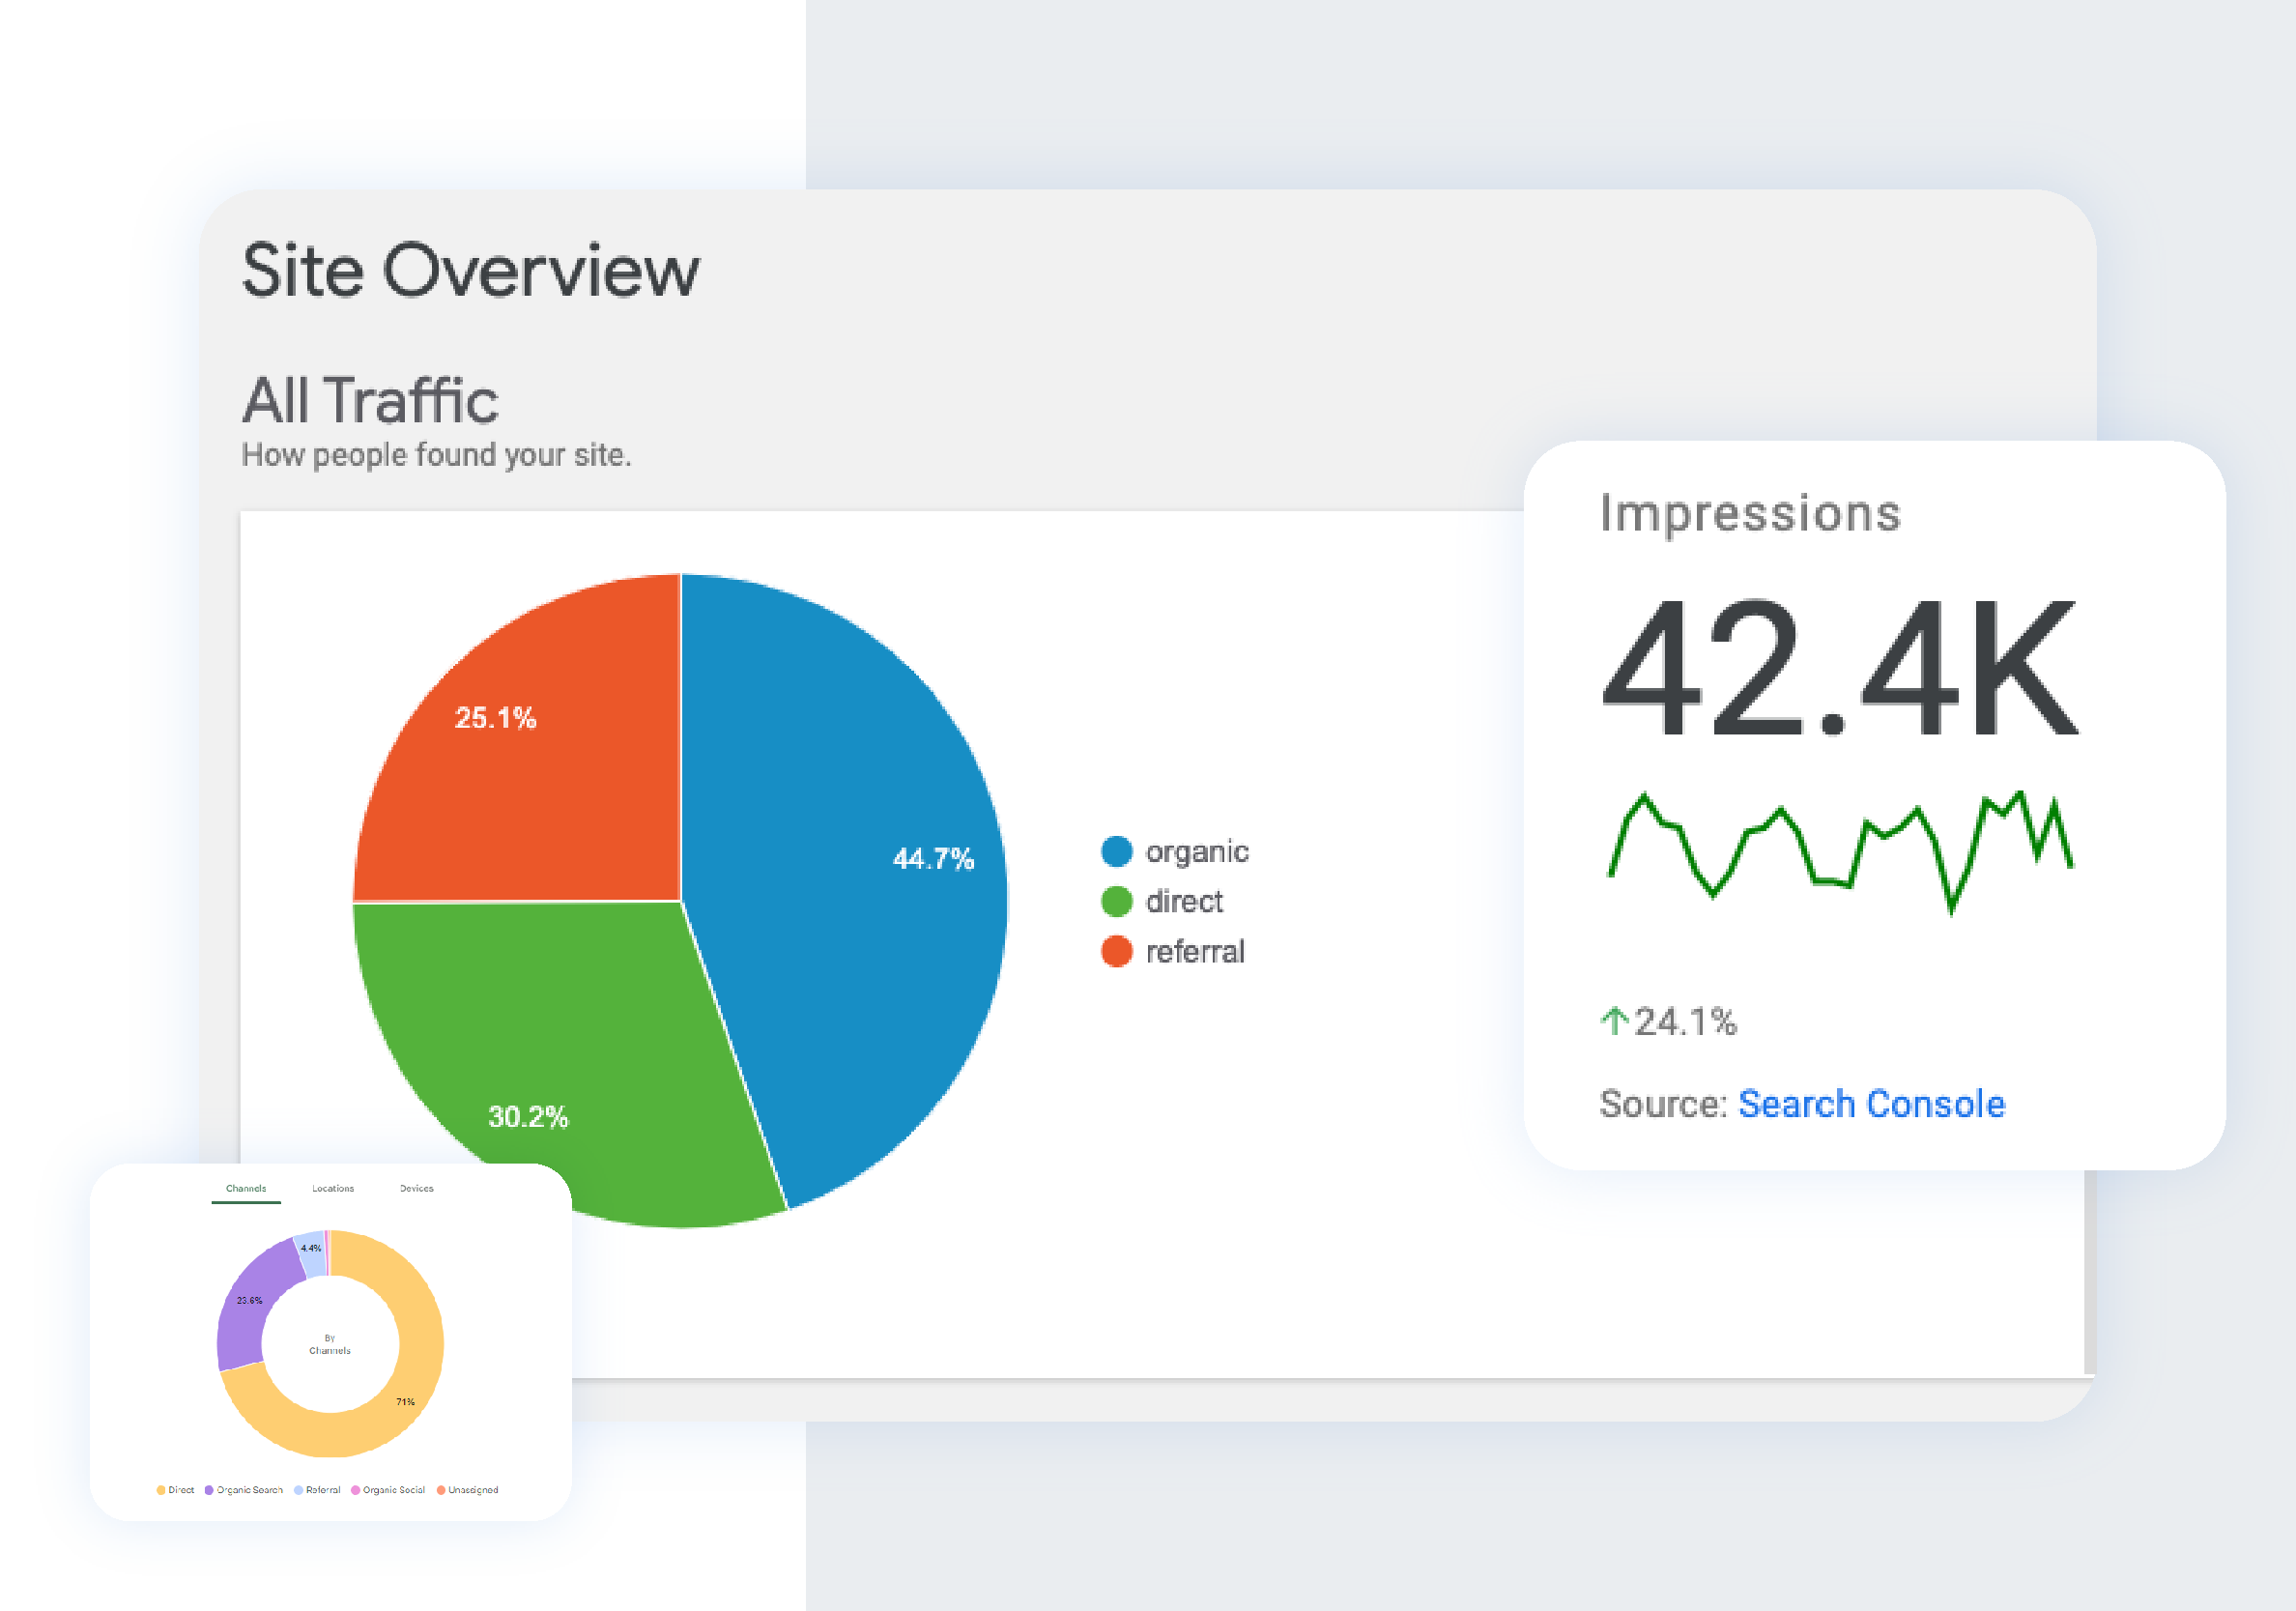Toggle the direct legend label
This screenshot has height=1611, width=2296.
pyautogui.click(x=1184, y=901)
